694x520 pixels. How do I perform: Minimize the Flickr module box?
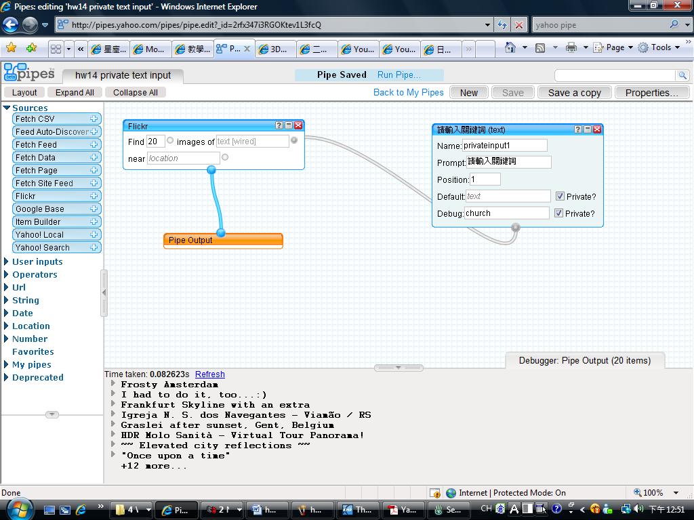289,125
